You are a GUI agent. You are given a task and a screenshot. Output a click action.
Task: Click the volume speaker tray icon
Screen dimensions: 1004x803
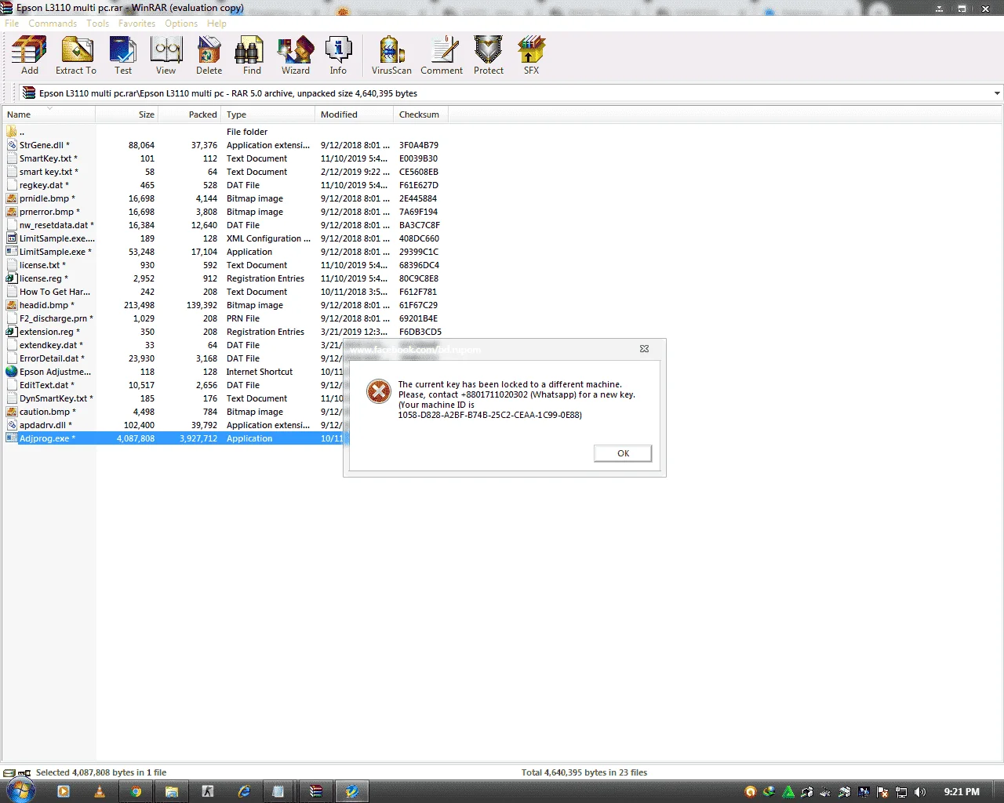tap(920, 792)
